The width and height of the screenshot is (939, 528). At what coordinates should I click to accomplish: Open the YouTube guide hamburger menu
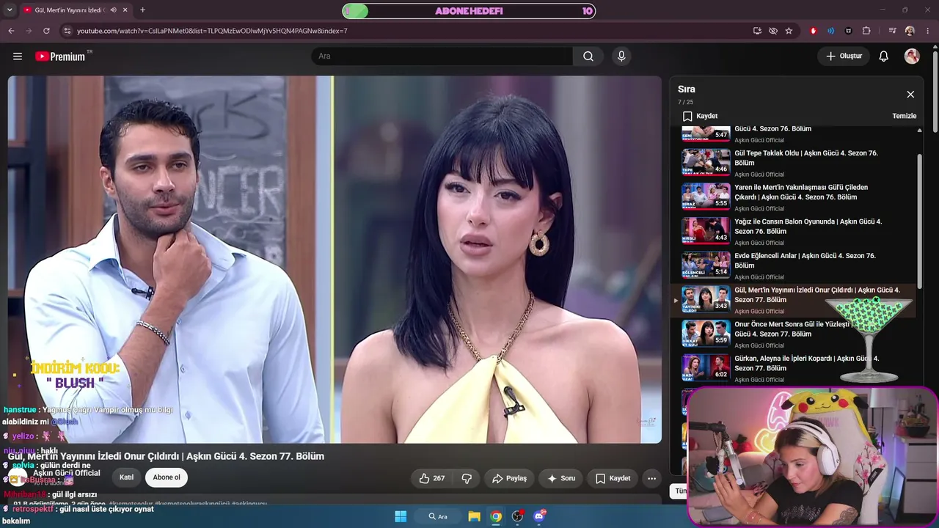[x=18, y=56]
